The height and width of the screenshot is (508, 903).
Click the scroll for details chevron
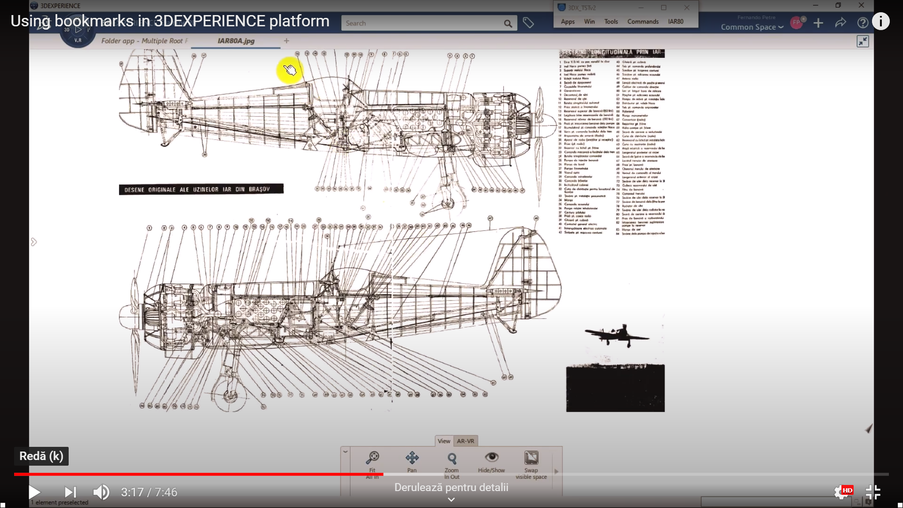click(x=451, y=500)
